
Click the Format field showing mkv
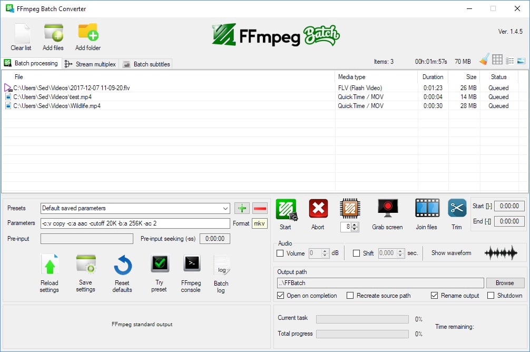pos(260,223)
